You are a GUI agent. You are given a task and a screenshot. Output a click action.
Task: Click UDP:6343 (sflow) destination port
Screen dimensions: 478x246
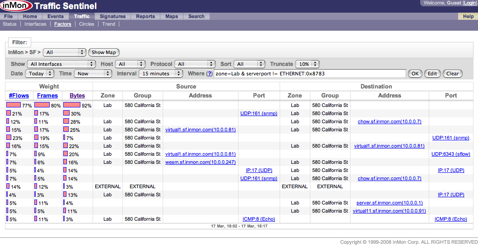(451, 154)
